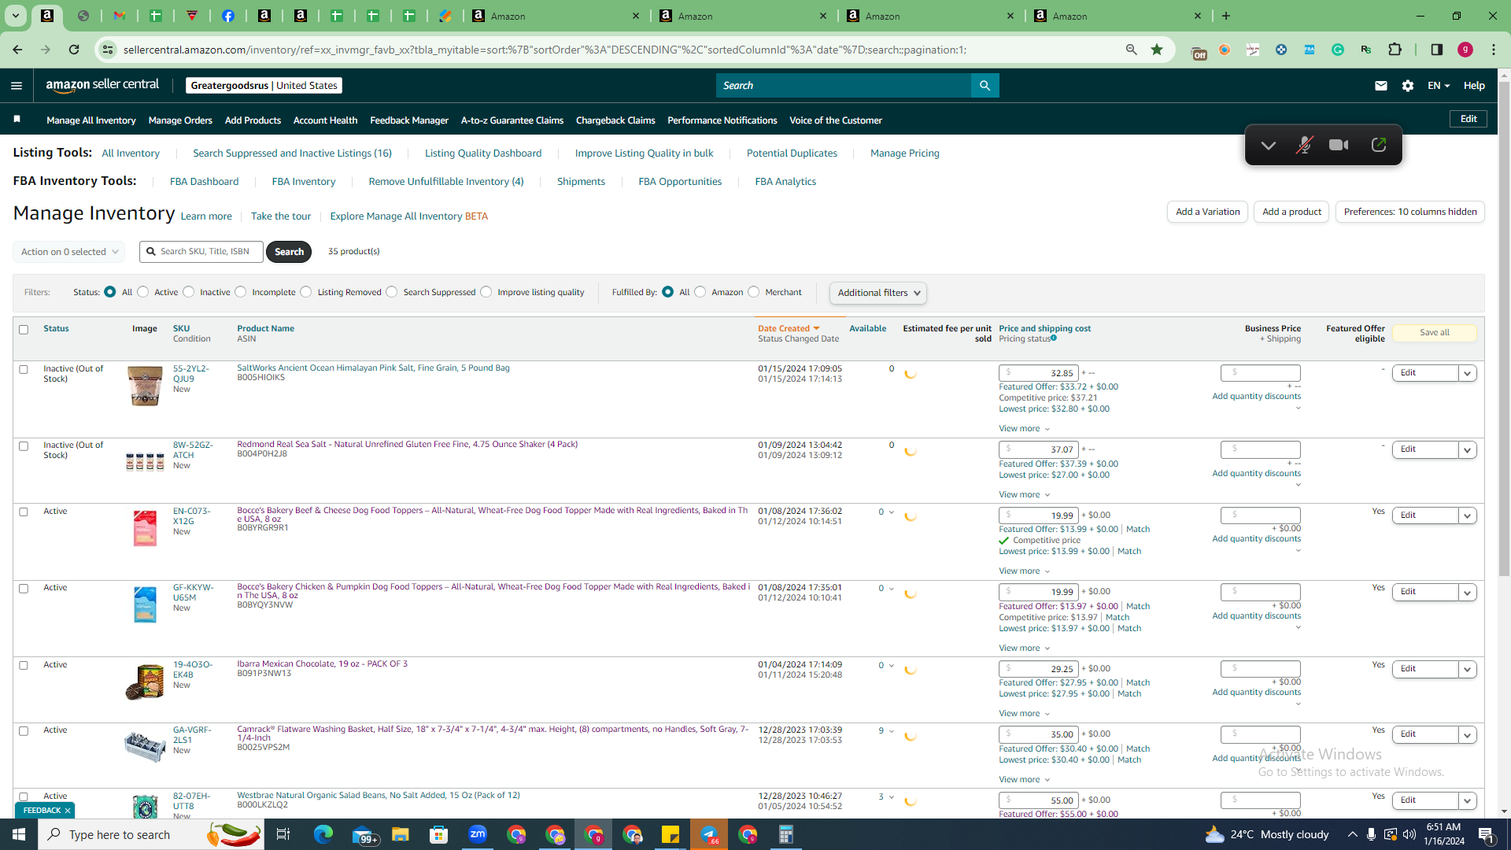
Task: Open Manage Orders menu item
Action: [180, 120]
